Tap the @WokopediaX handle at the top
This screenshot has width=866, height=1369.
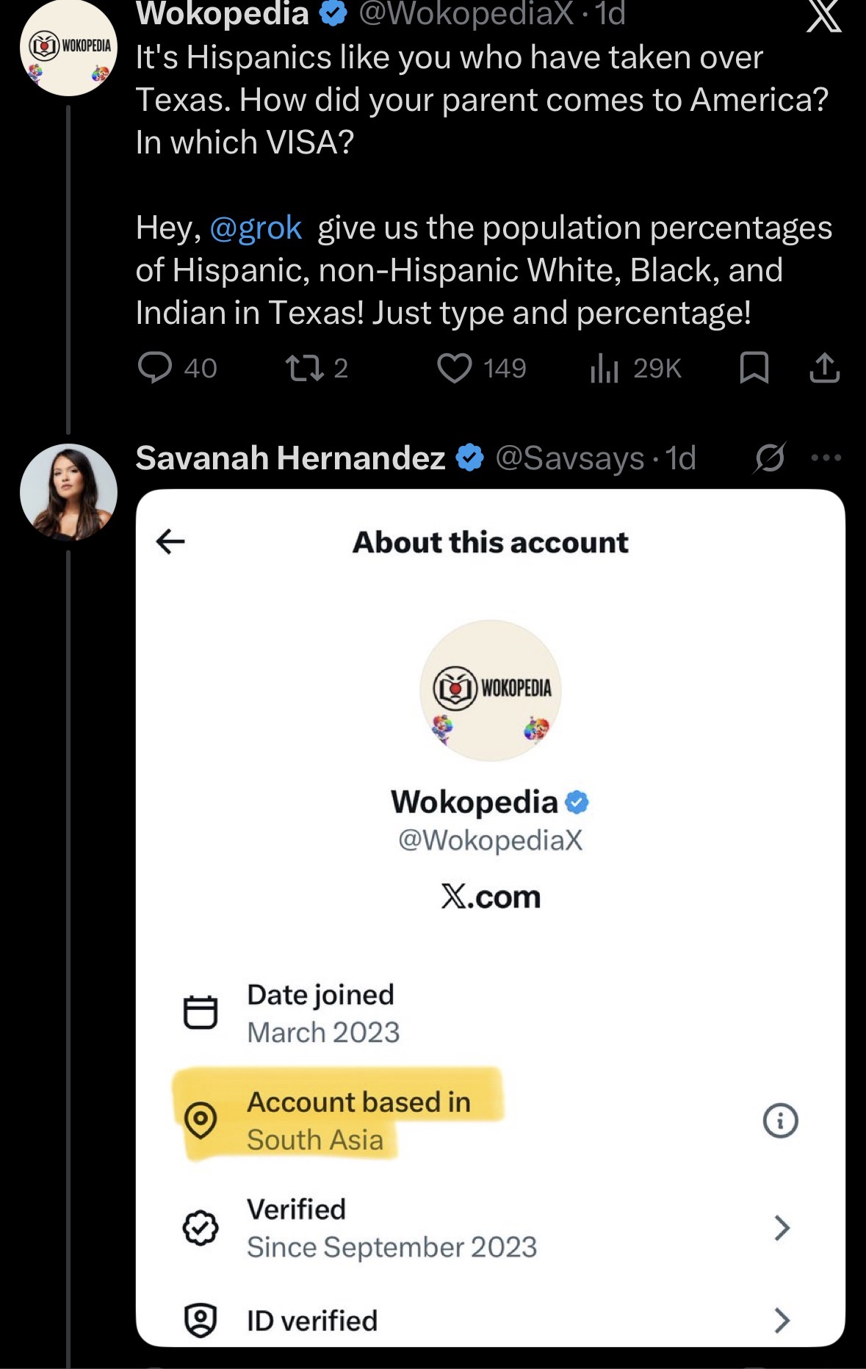[x=466, y=14]
